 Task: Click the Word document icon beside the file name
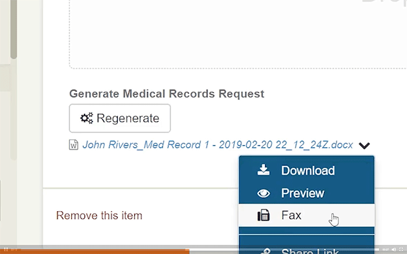73,145
